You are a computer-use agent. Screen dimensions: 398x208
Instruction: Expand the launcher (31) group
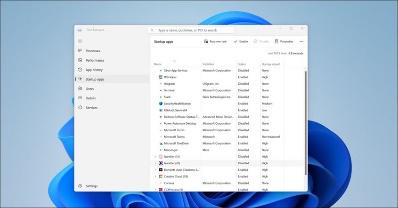(x=155, y=157)
